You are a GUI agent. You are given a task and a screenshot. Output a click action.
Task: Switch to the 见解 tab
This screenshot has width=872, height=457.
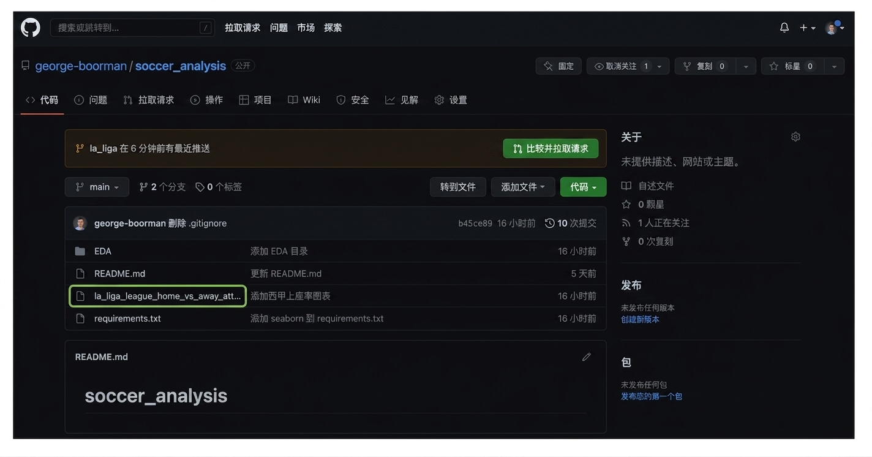402,100
